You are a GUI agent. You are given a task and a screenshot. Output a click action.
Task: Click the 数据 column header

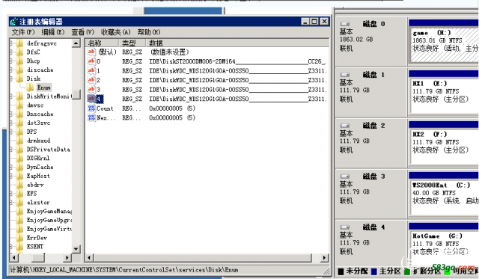click(x=237, y=43)
